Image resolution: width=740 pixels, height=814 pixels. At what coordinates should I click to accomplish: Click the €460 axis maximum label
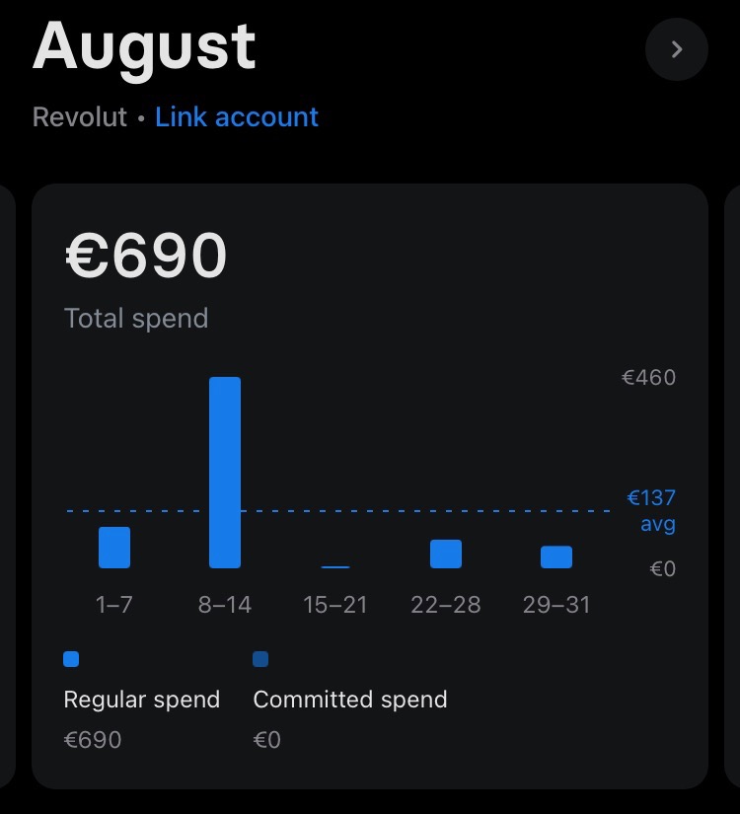click(x=648, y=378)
